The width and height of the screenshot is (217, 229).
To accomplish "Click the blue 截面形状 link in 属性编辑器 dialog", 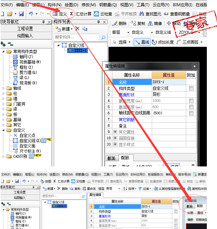I will pos(127,95).
